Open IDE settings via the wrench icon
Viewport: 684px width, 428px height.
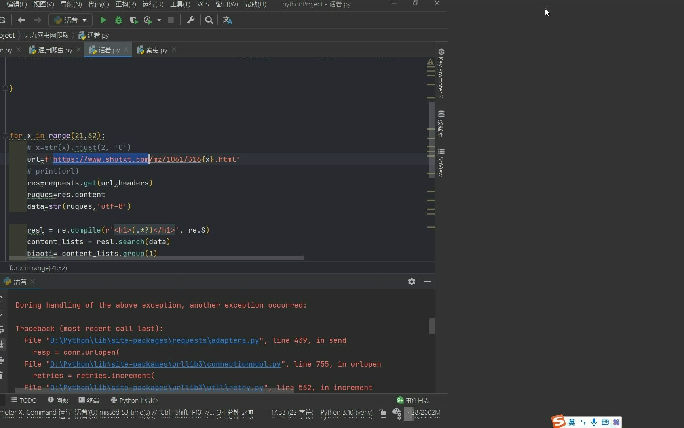click(x=191, y=20)
